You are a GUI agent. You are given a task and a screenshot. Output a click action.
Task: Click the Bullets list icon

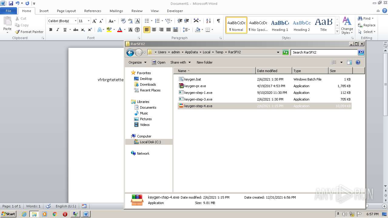point(147,21)
